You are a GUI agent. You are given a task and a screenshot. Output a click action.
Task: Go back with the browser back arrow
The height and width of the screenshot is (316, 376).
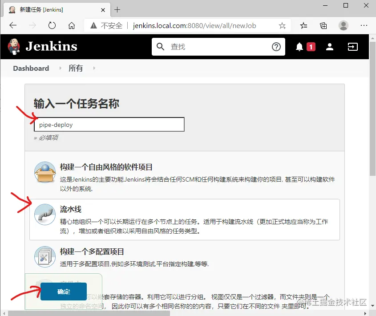[13, 25]
